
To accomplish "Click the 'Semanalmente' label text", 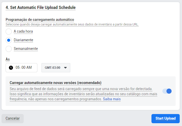I will point(26,49).
